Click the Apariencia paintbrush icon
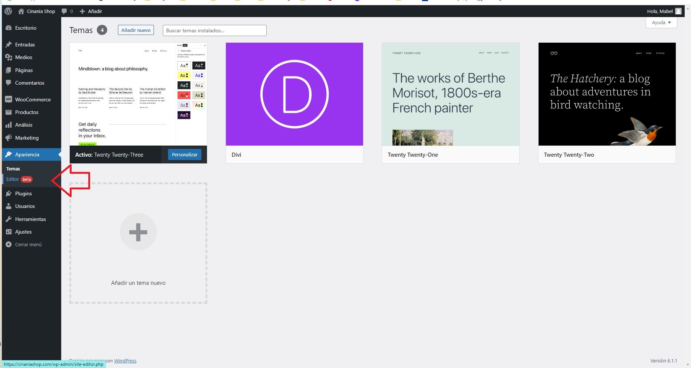The image size is (691, 368). 9,154
